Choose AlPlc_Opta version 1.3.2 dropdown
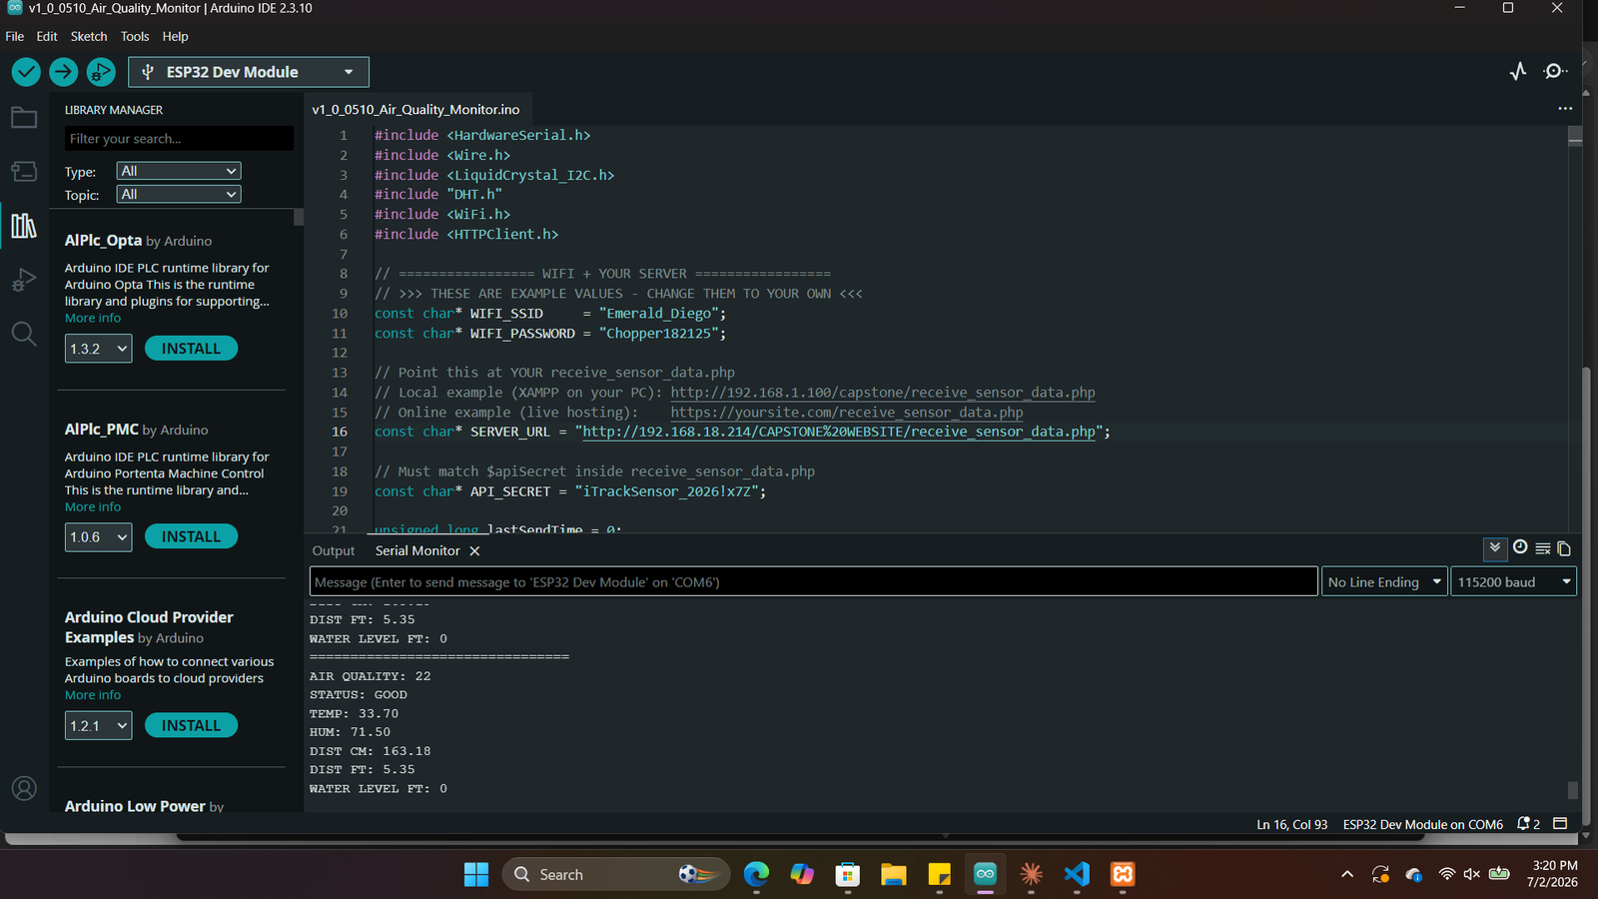Screen dimensions: 1598x899 pyautogui.click(x=99, y=349)
